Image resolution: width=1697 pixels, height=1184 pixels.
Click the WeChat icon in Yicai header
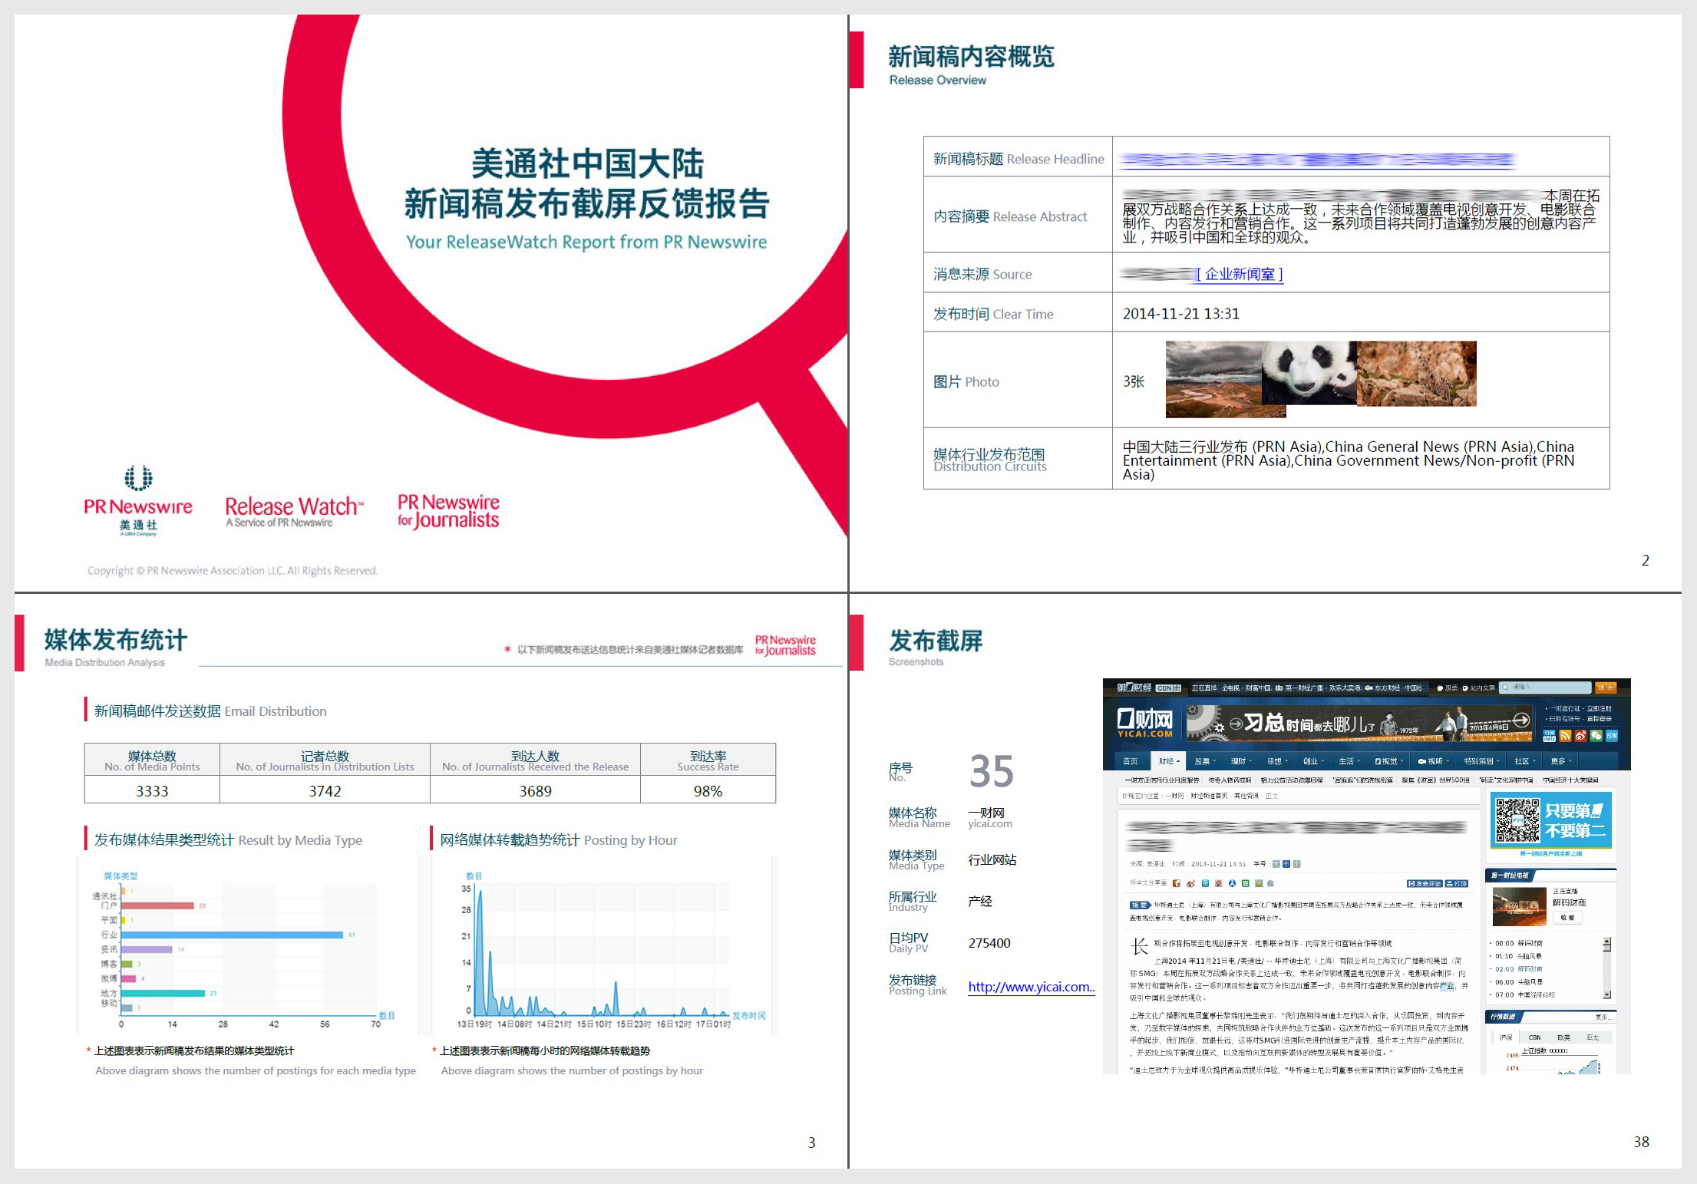1596,735
